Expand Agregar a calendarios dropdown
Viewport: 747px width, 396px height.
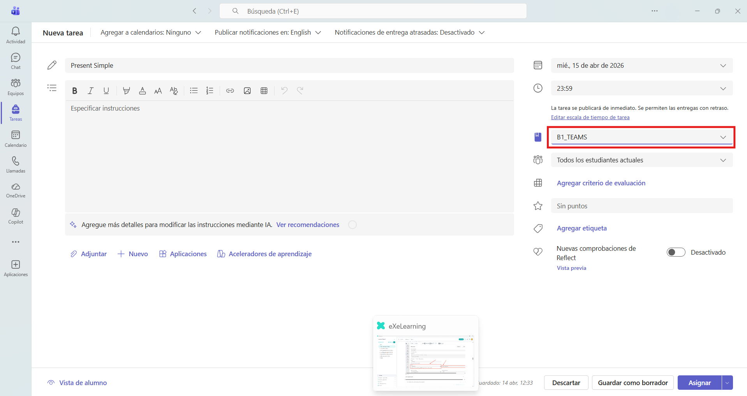point(151,33)
